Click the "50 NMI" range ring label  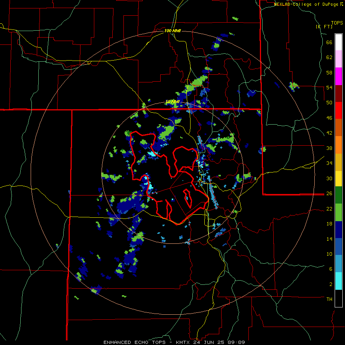pyautogui.click(x=172, y=102)
